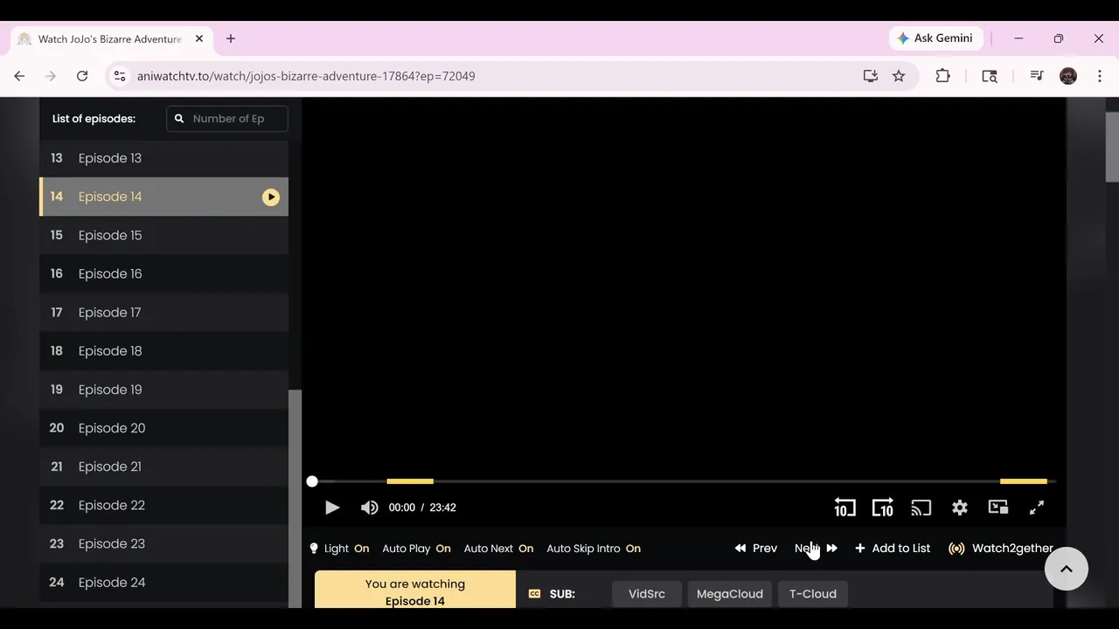Viewport: 1119px width, 629px height.
Task: Go back to previous page
Action: point(19,76)
